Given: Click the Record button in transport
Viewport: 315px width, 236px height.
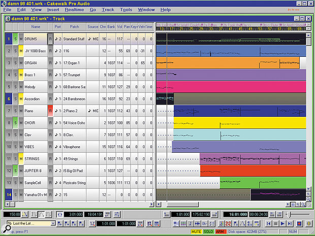Looking at the screenshot, I should click(299, 223).
